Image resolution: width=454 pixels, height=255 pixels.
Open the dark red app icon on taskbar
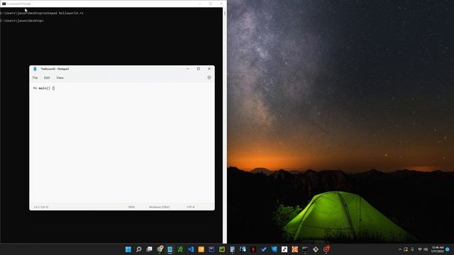point(253,249)
